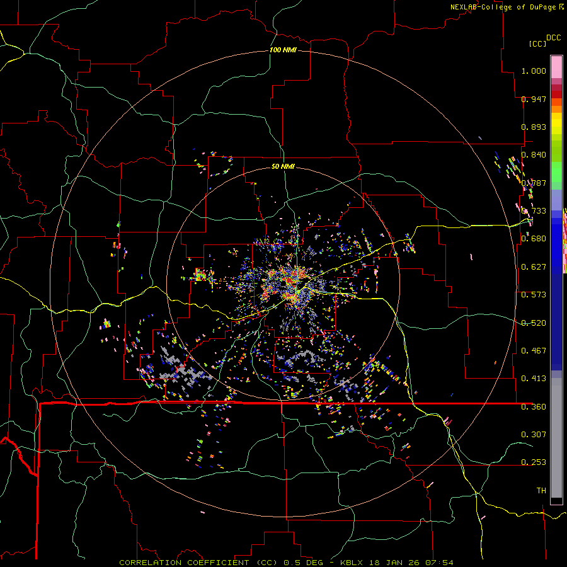The image size is (567, 567).
Task: Click the 0.840 scale value
Action: [x=534, y=155]
